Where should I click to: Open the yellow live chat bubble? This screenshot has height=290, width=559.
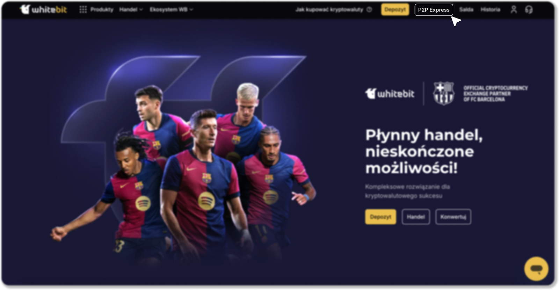536,269
